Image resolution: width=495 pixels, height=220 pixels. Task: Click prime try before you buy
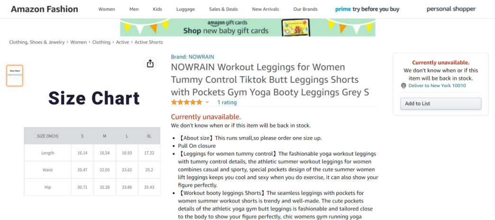[x=367, y=9]
